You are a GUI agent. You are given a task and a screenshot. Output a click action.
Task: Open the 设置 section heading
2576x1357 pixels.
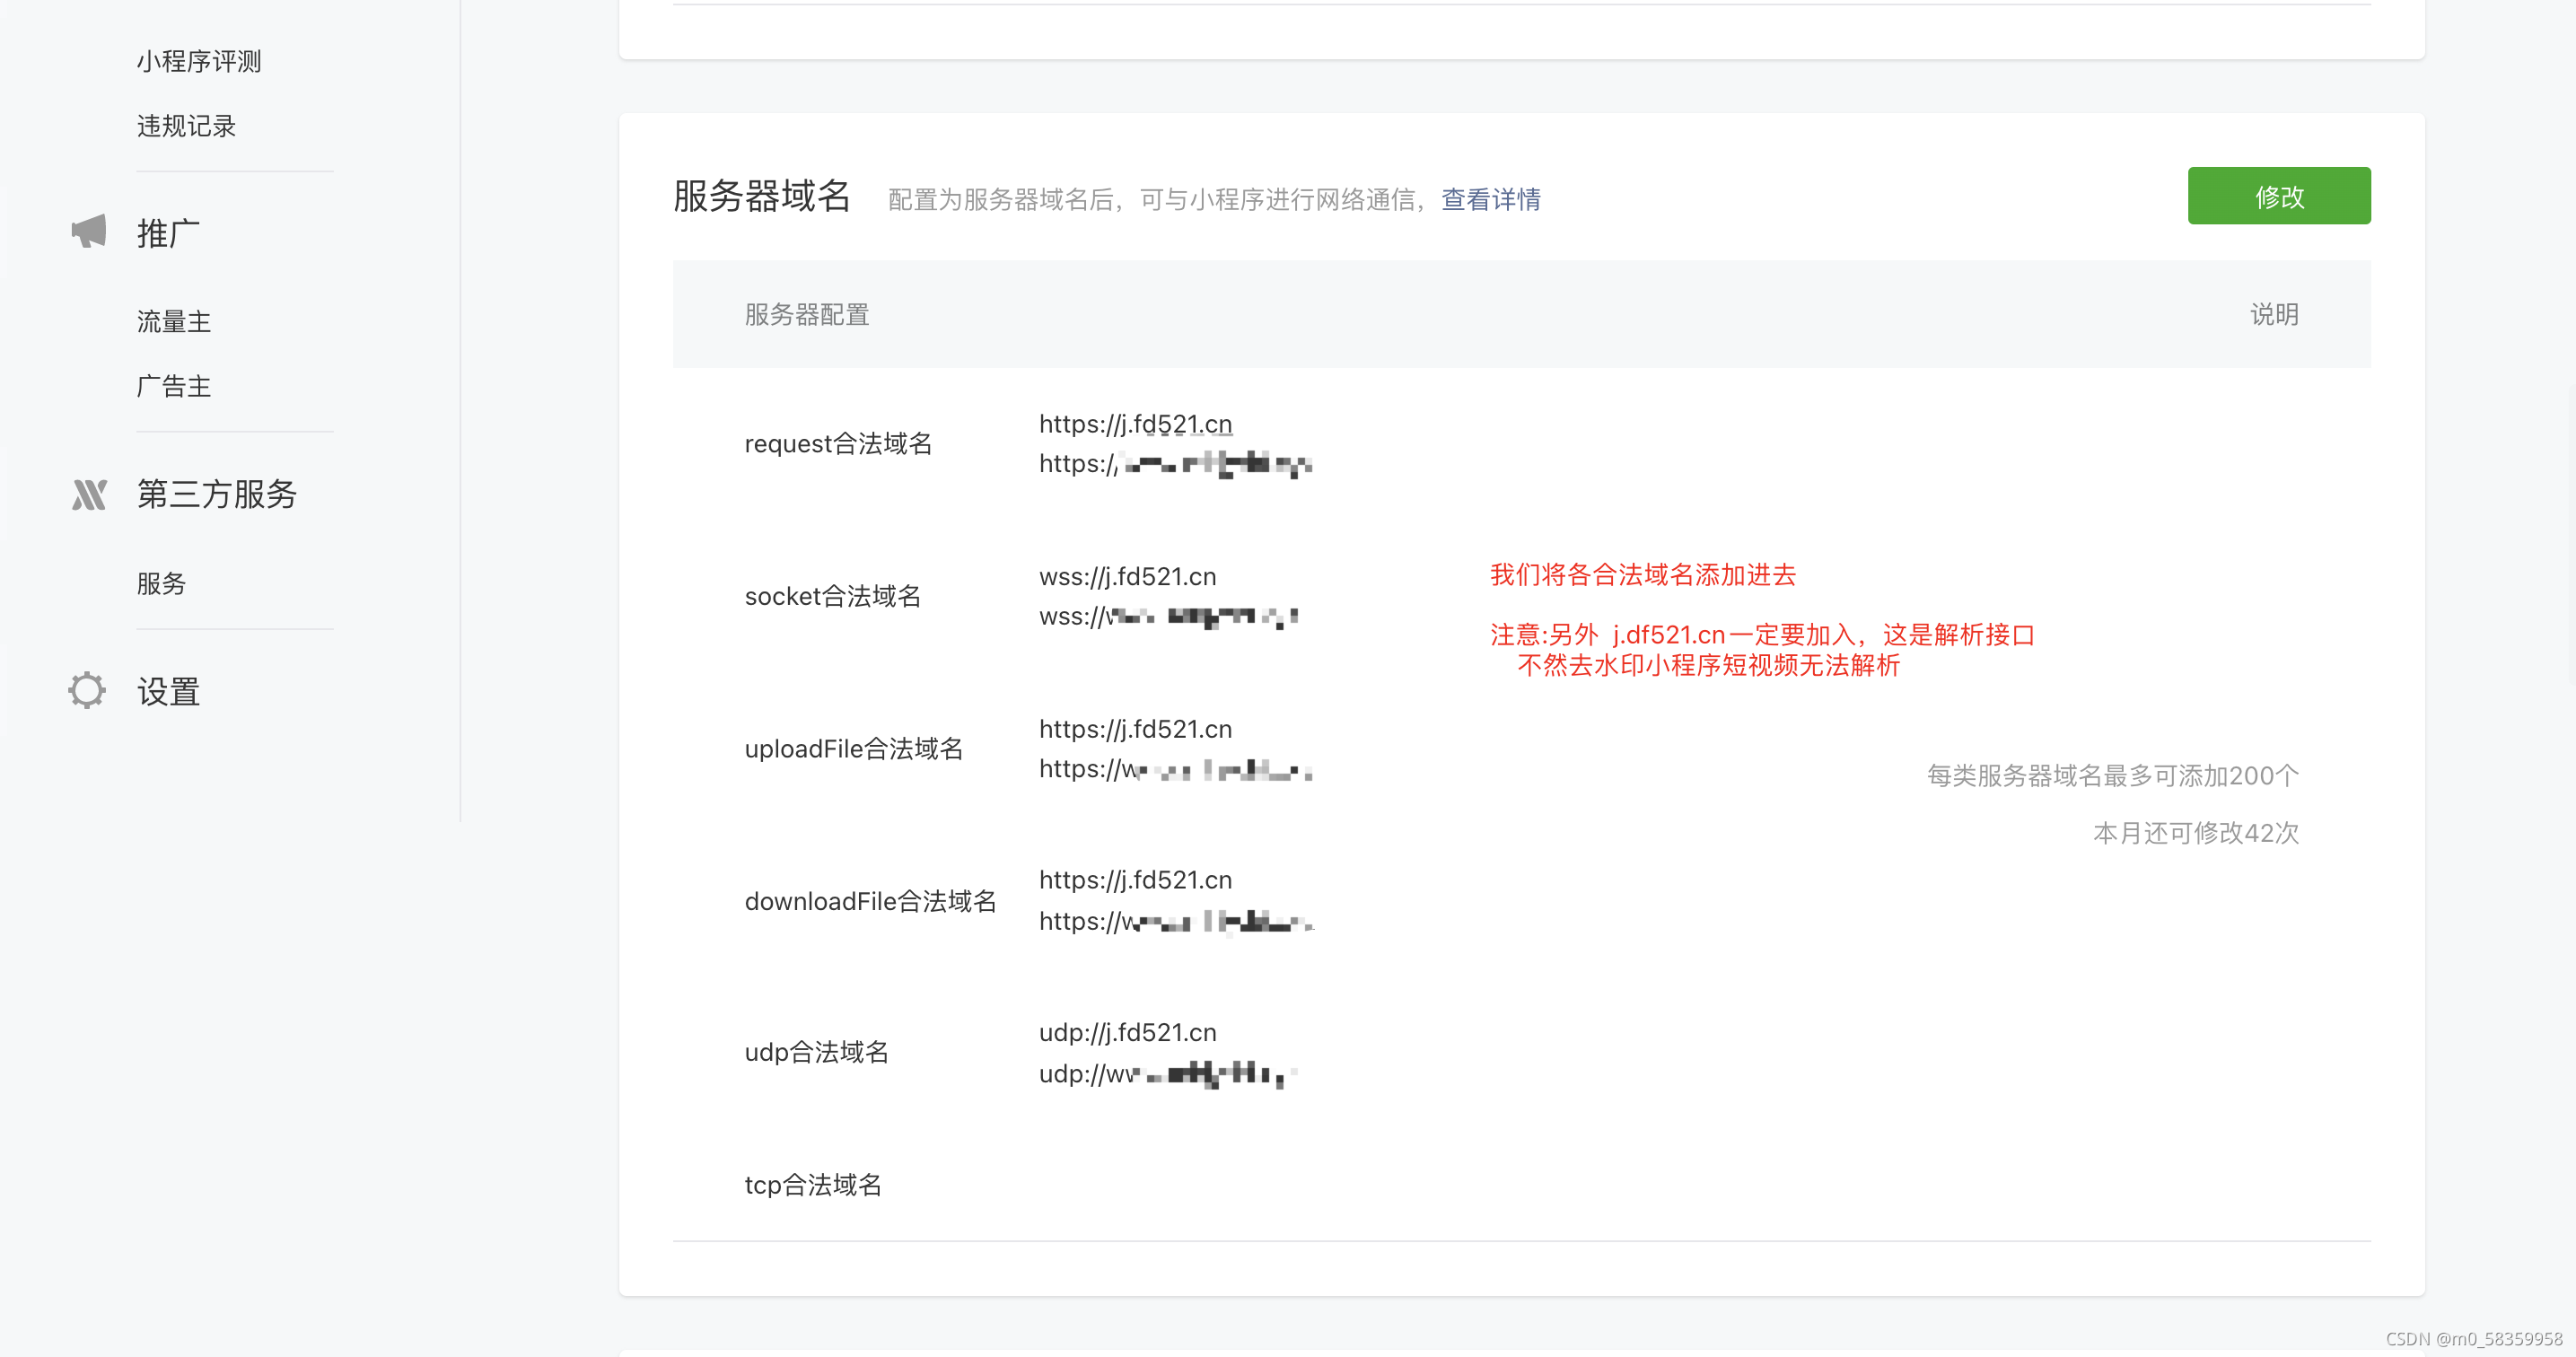pyautogui.click(x=168, y=691)
